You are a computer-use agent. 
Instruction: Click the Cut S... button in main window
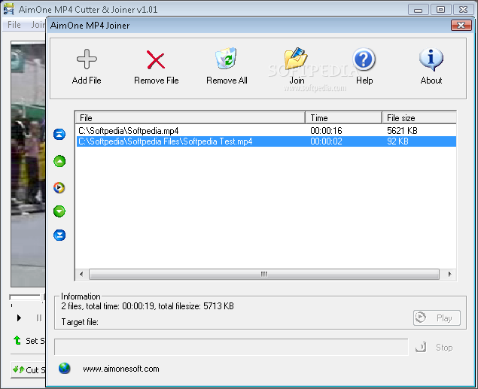click(29, 369)
